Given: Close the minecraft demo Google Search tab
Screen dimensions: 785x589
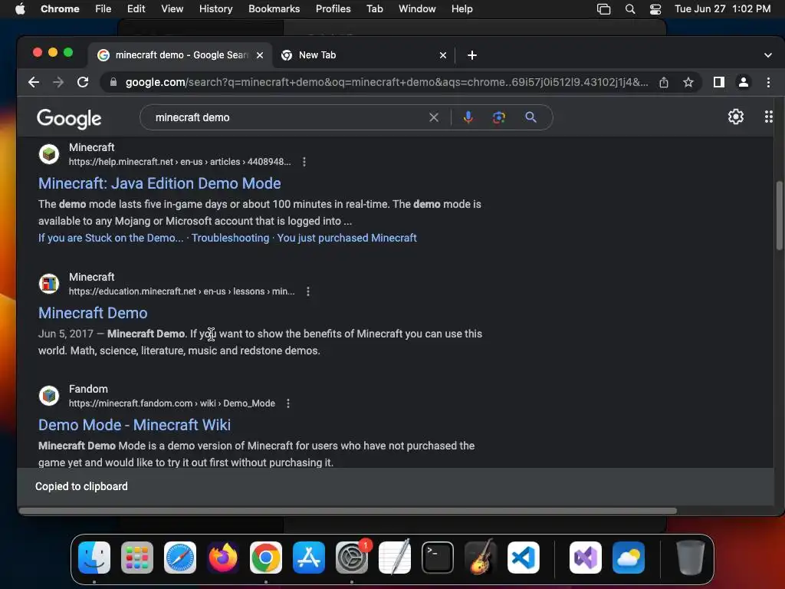Looking at the screenshot, I should tap(260, 55).
